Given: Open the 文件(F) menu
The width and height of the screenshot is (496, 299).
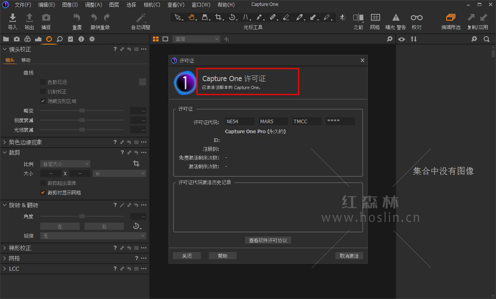Looking at the screenshot, I should pos(23,5).
